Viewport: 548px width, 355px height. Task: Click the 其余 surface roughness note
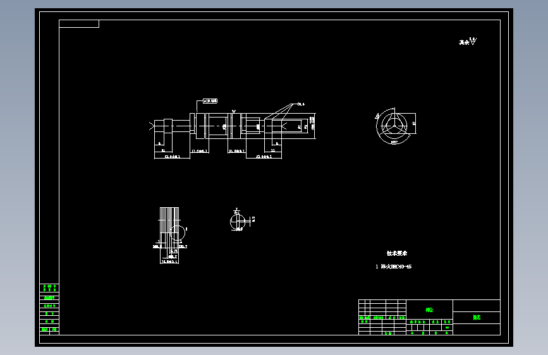tap(468, 42)
